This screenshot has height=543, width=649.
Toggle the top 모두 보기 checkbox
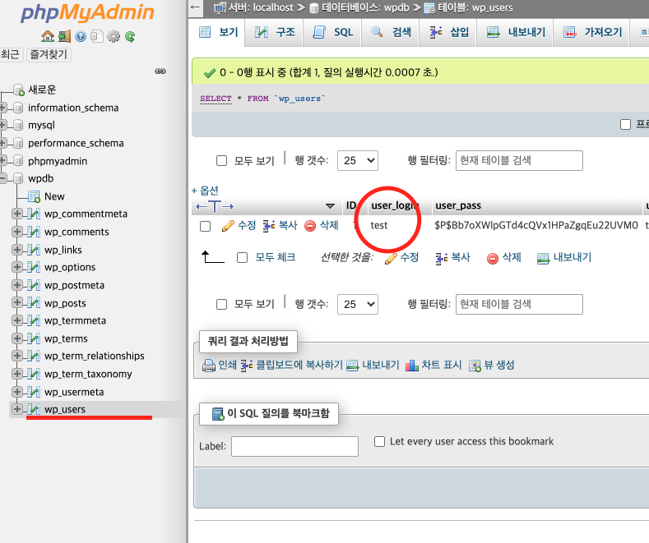[222, 161]
